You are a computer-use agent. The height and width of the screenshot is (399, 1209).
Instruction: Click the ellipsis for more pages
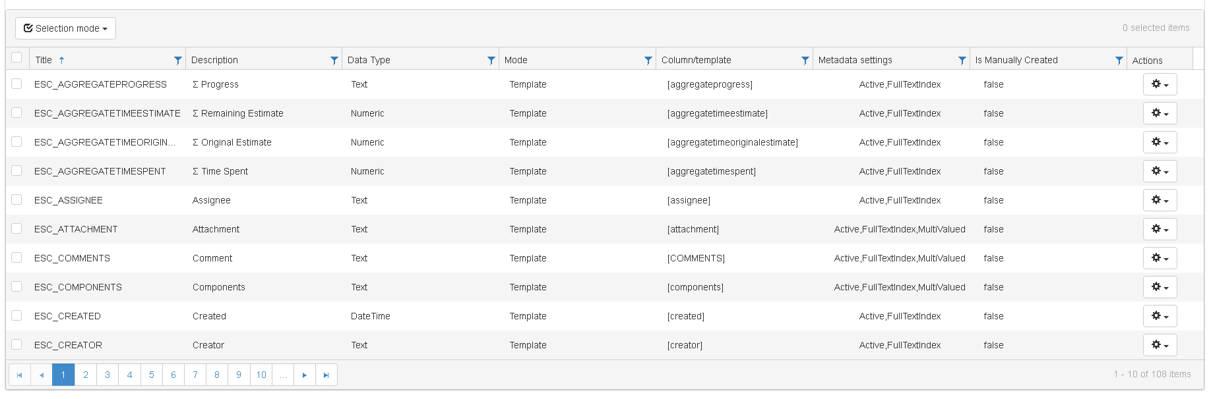(x=282, y=375)
